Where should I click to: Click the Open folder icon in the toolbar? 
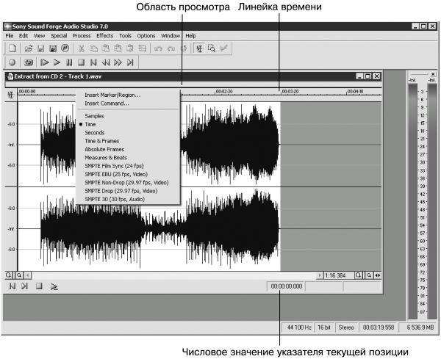(29, 48)
